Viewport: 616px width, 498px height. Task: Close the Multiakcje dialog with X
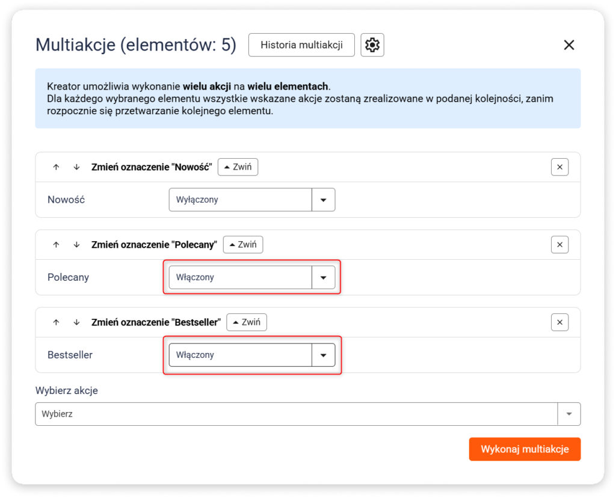[568, 45]
